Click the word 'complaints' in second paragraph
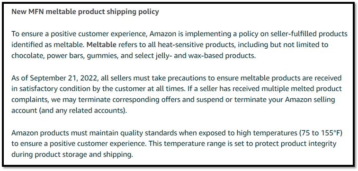 (x=29, y=100)
